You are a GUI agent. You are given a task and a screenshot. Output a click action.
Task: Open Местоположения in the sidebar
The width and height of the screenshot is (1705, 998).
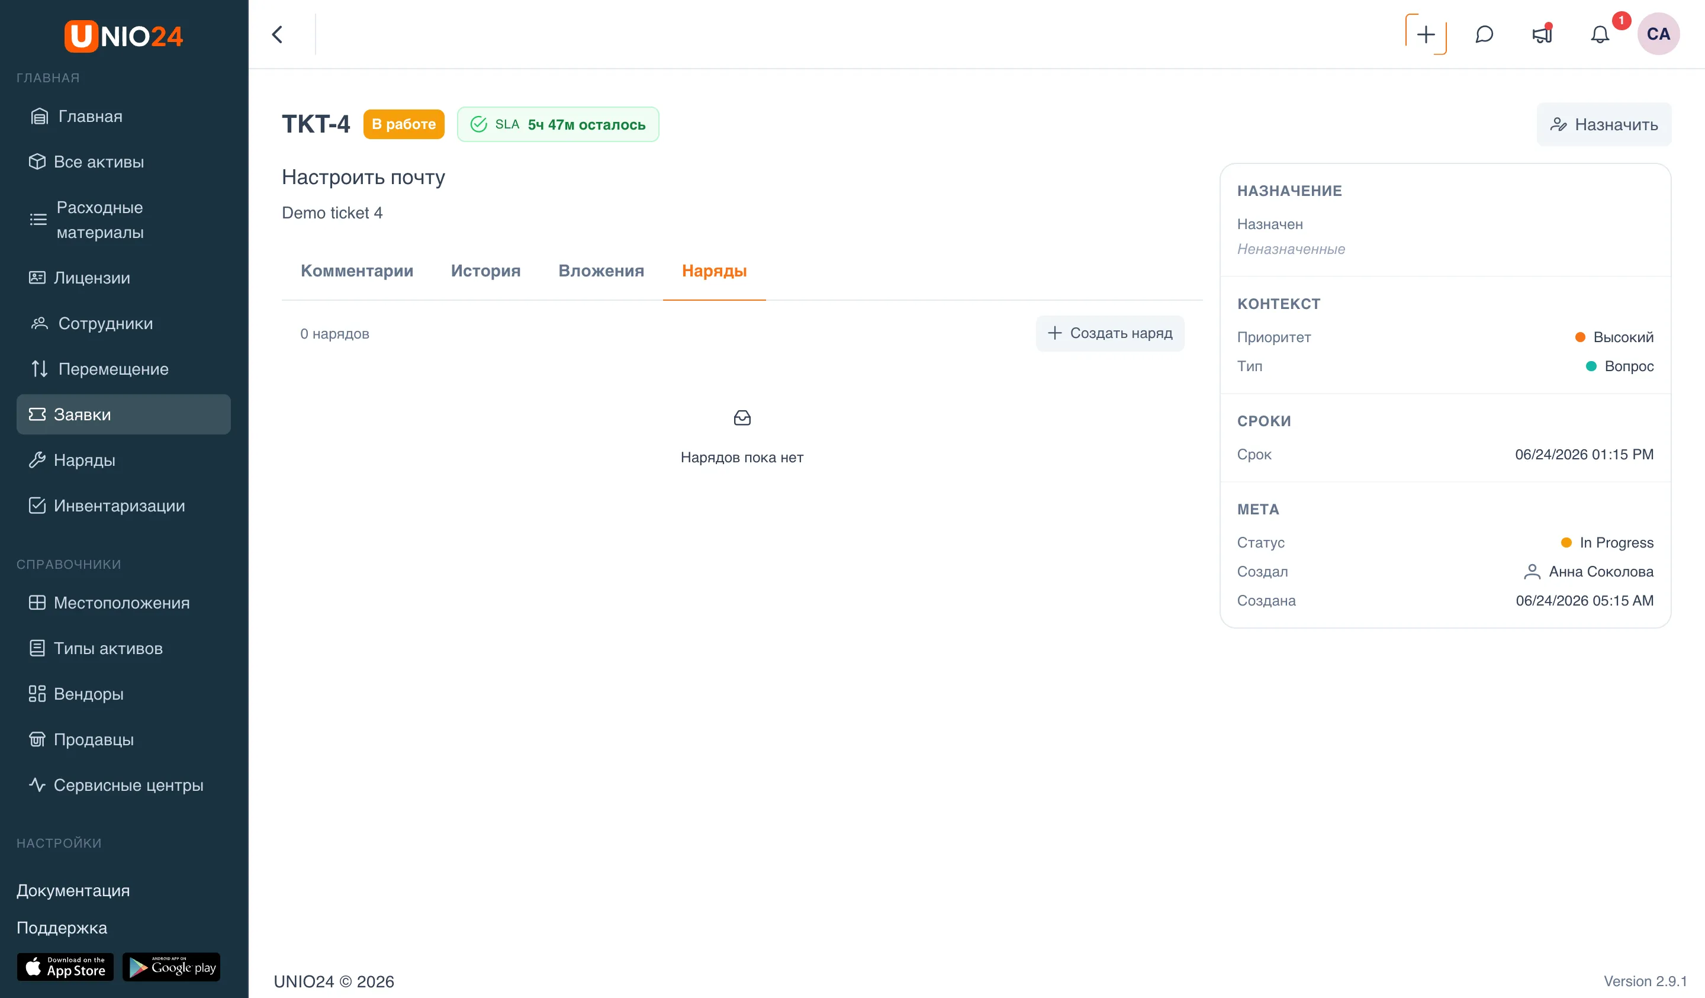(124, 602)
